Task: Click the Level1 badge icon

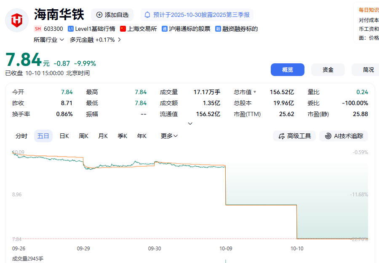Action: 71,29
